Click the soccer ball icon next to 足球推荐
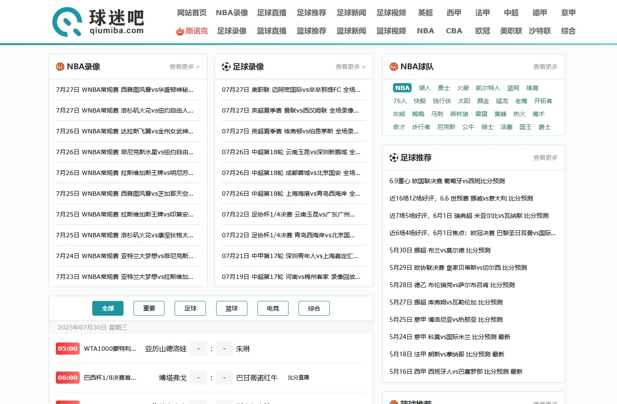 [394, 158]
